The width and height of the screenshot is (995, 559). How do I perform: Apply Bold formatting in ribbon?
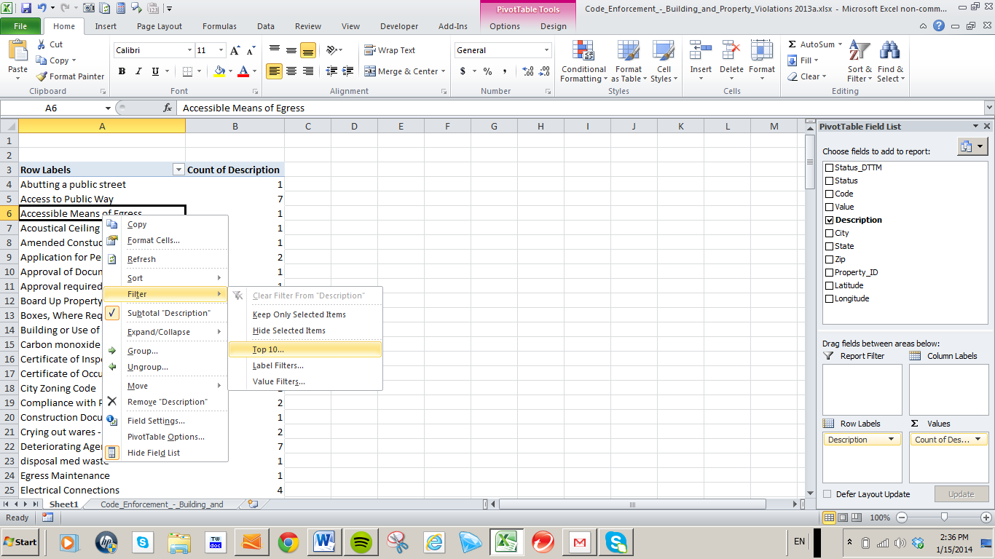pyautogui.click(x=122, y=71)
